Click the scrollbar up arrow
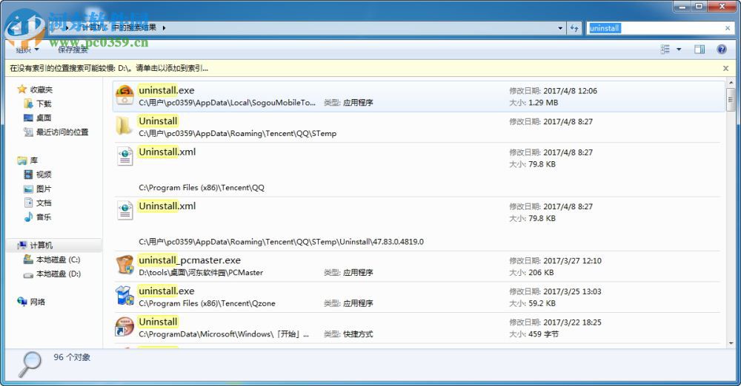741x386 pixels. pyautogui.click(x=731, y=83)
